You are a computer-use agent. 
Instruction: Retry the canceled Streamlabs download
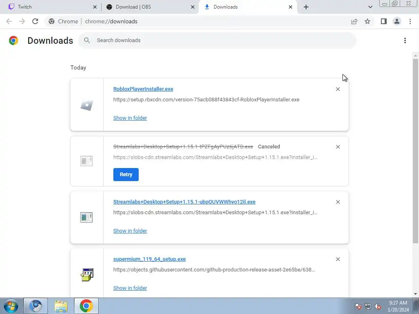[x=126, y=175]
